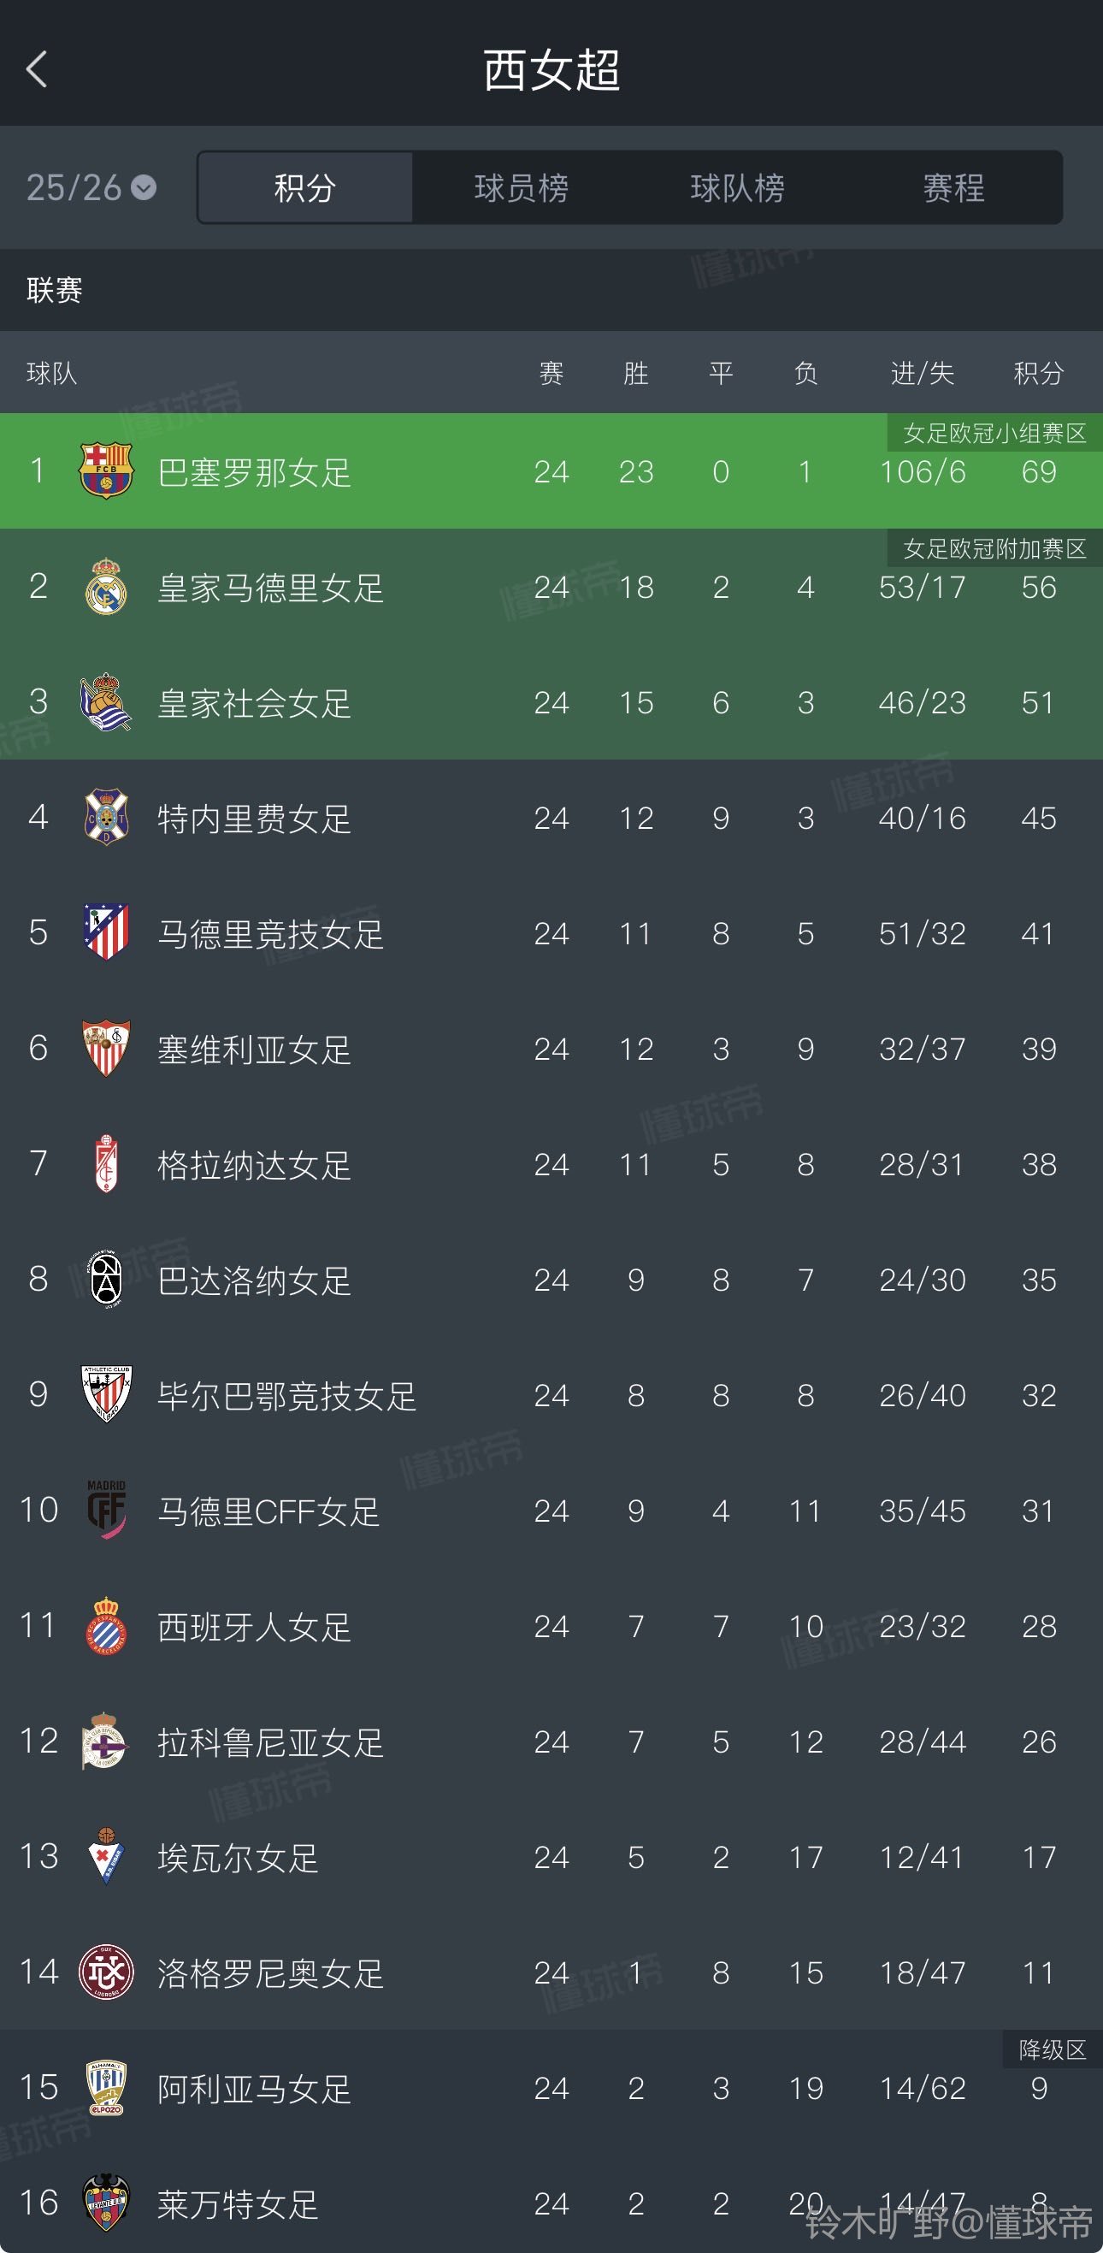
Task: Open the 25/26 season dropdown
Action: [91, 187]
